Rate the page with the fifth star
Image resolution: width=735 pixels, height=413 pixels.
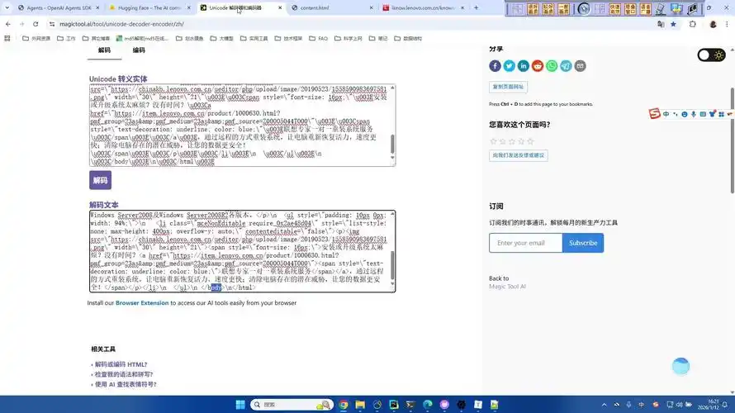(x=530, y=141)
